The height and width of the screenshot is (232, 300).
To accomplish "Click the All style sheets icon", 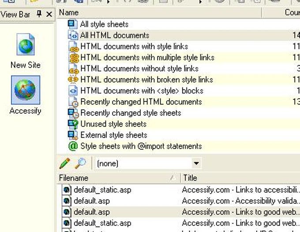I will pos(73,24).
